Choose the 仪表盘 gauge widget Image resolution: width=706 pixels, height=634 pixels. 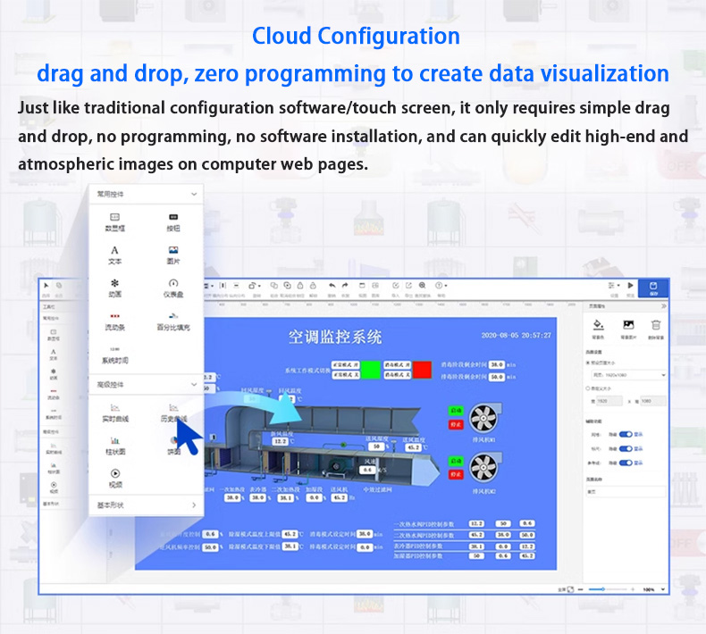(172, 288)
